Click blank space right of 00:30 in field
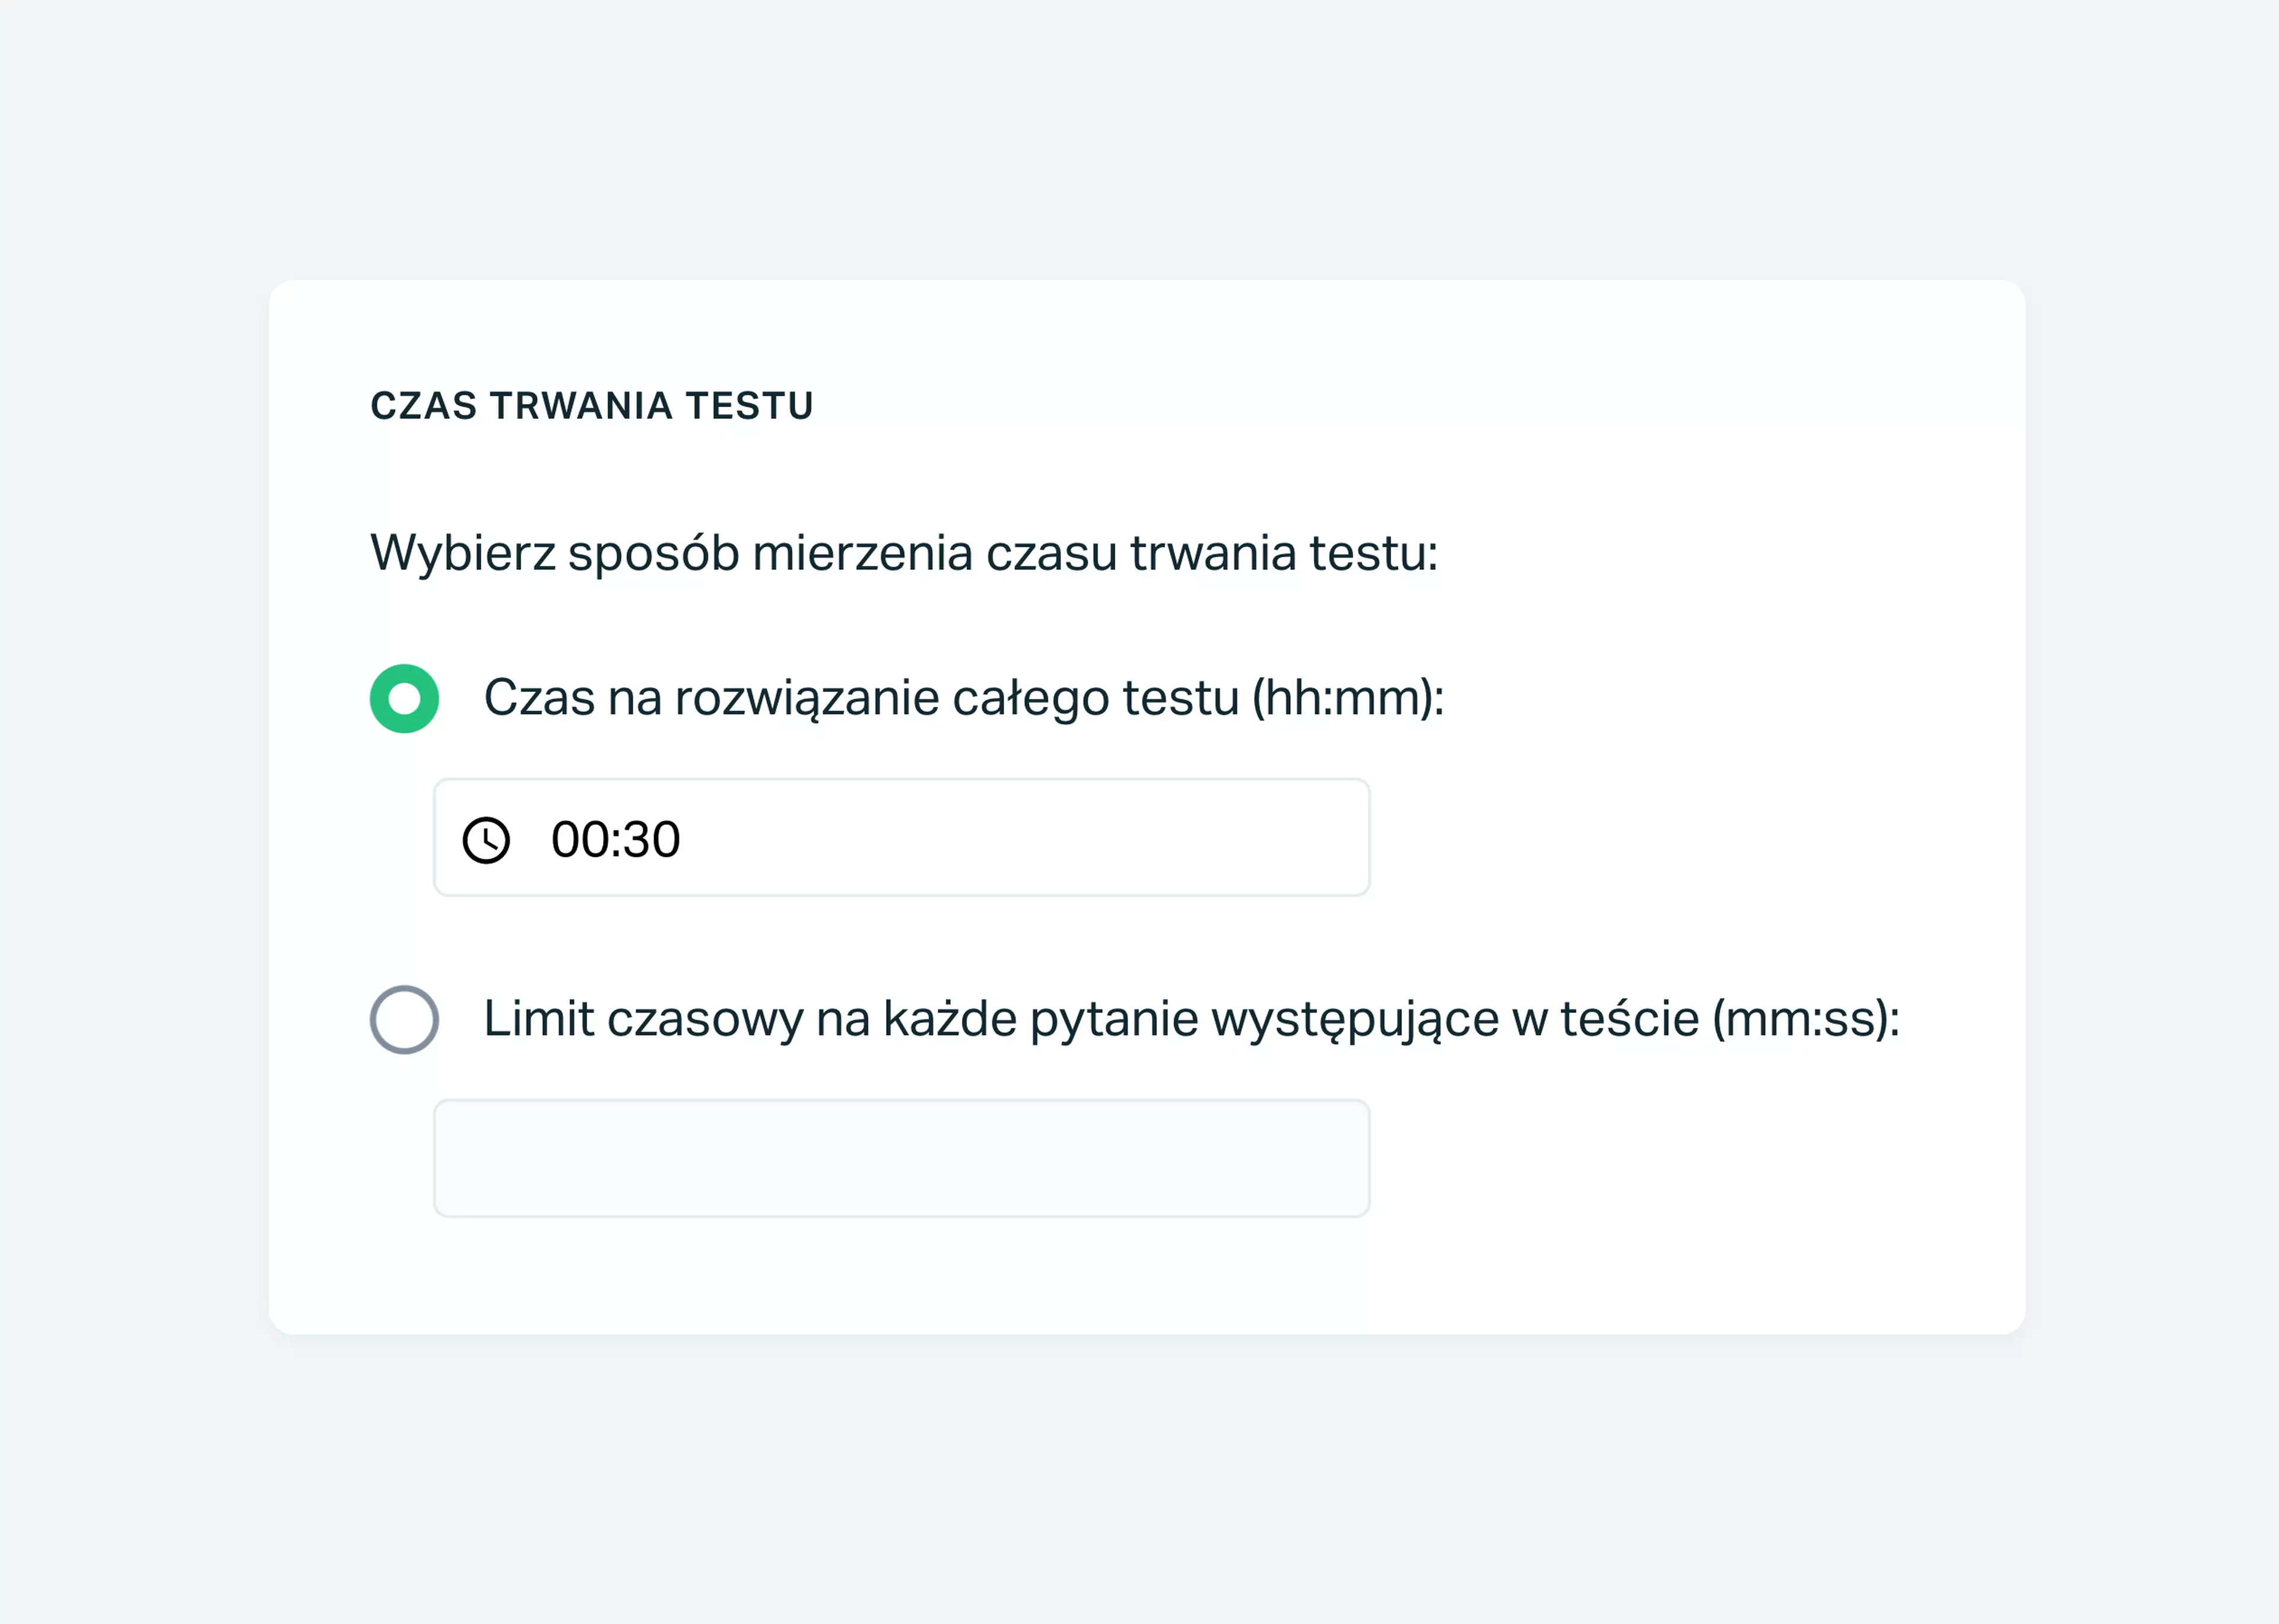The height and width of the screenshot is (1624, 2279). click(x=1020, y=838)
